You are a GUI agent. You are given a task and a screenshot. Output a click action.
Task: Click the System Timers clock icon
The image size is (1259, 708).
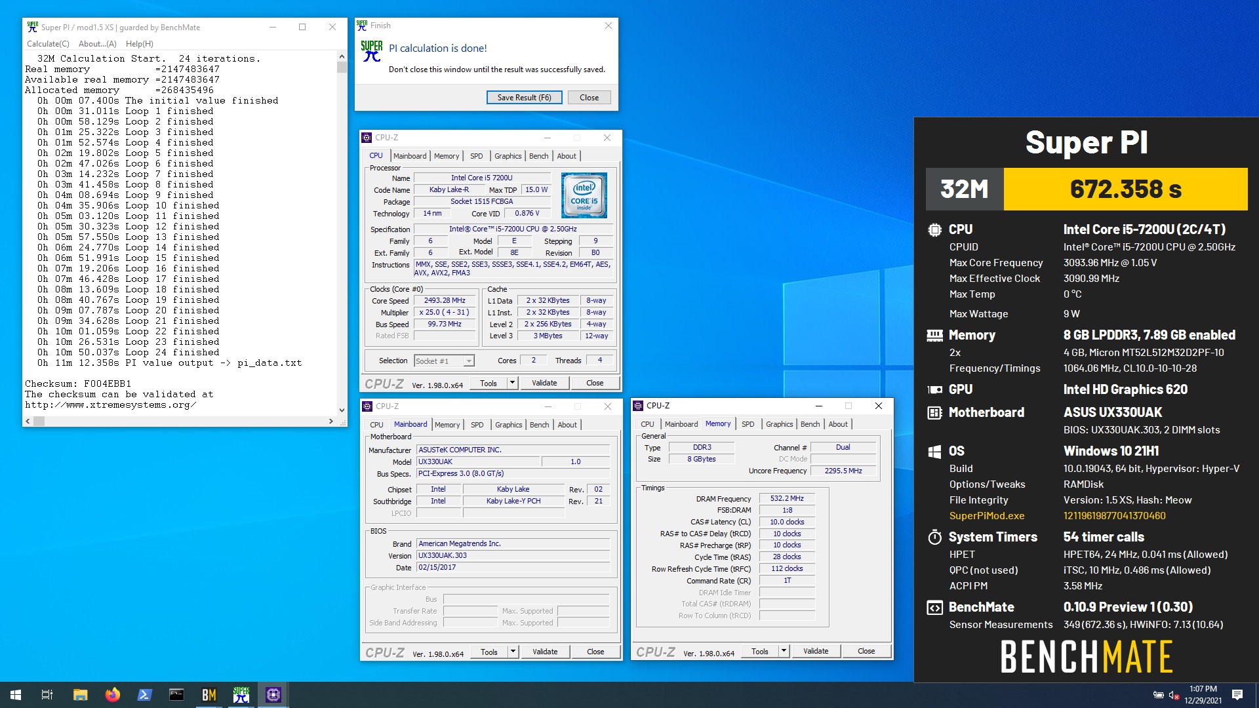(934, 538)
